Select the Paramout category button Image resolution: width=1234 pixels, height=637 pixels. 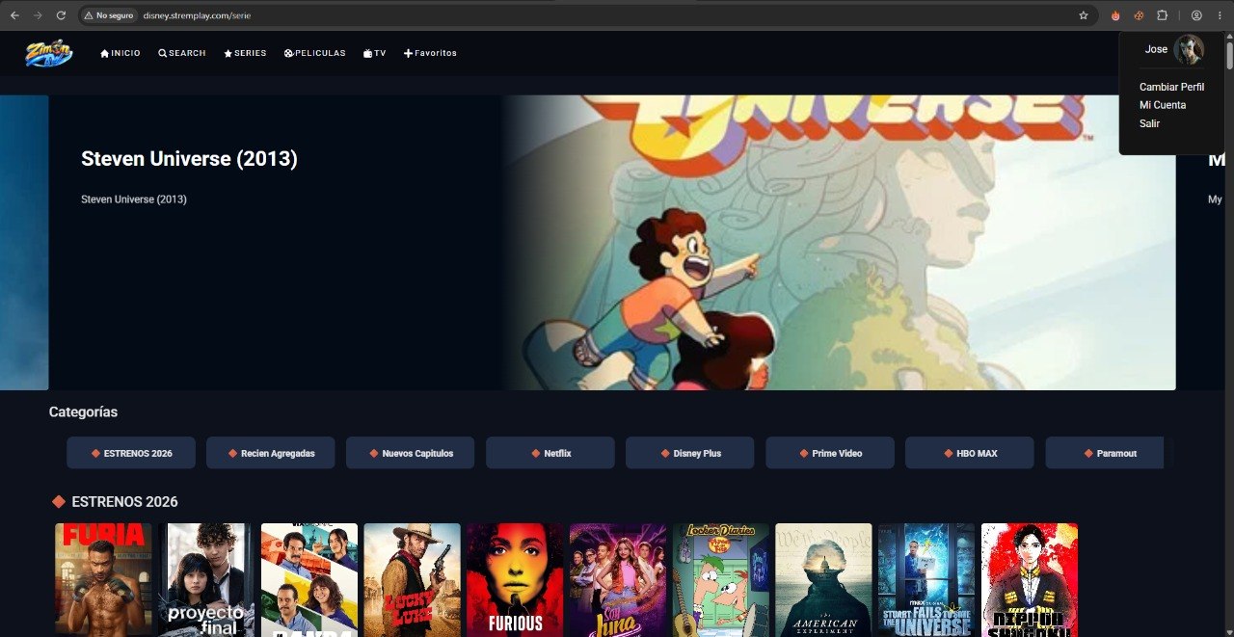1105,453
